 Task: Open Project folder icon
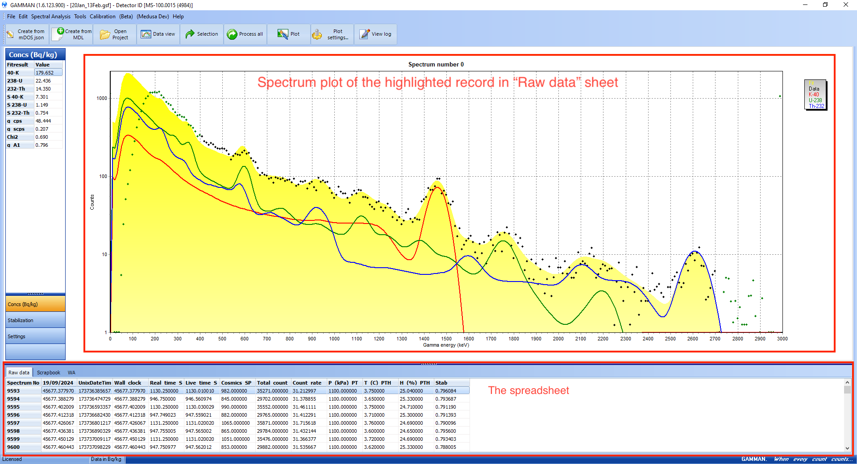click(x=104, y=34)
